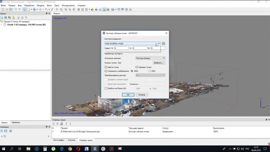270x152 pixels.
Task: Uncheck the save images checkbox
Action: point(106,71)
